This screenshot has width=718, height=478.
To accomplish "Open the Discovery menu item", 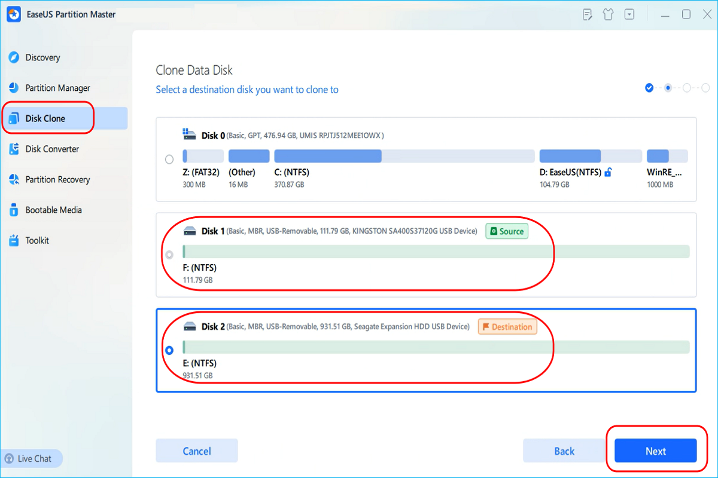I will pos(43,57).
